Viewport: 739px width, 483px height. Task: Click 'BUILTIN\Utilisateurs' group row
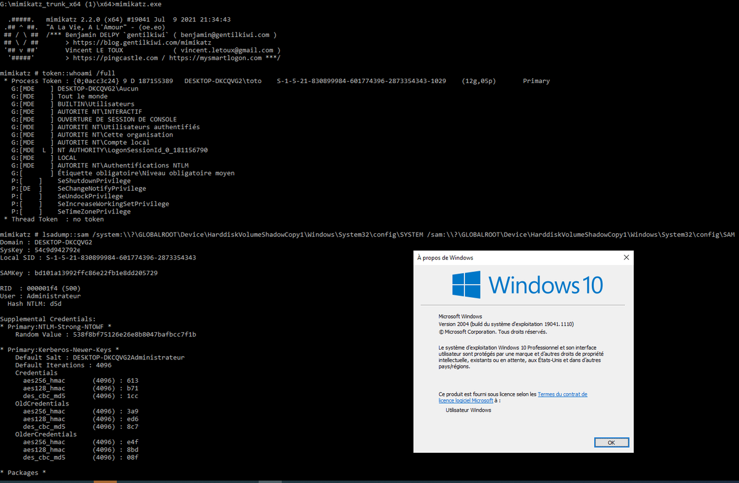coord(73,104)
